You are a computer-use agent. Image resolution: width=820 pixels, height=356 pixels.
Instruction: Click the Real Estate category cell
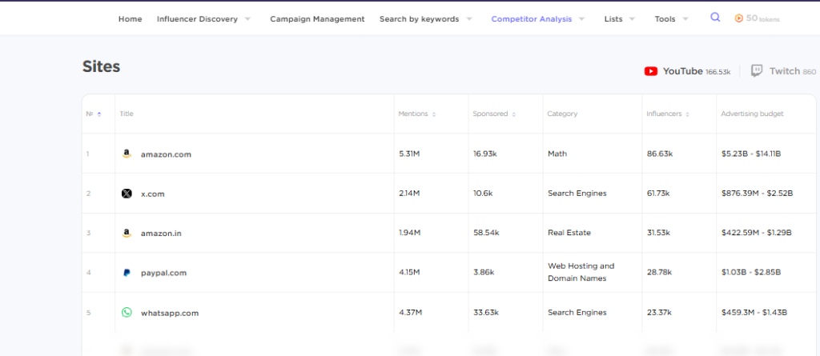[569, 233]
